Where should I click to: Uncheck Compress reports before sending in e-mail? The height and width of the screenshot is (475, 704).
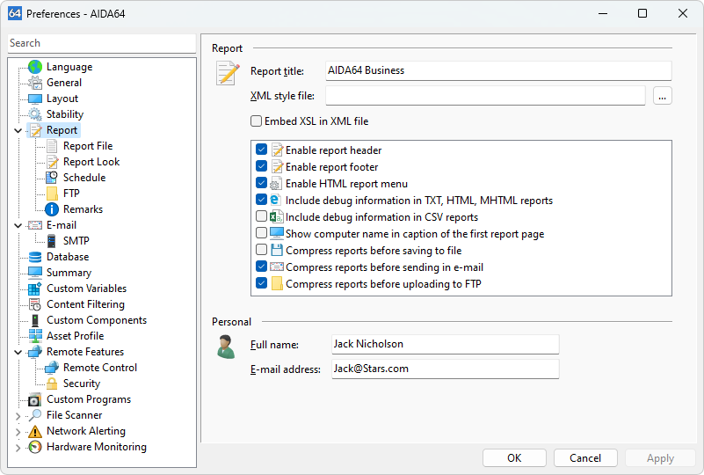coord(261,267)
